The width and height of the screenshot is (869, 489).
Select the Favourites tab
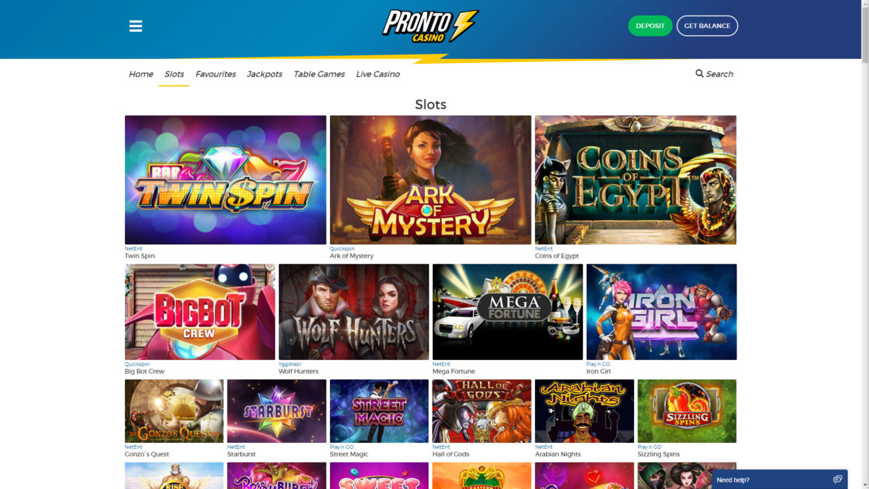click(x=216, y=74)
